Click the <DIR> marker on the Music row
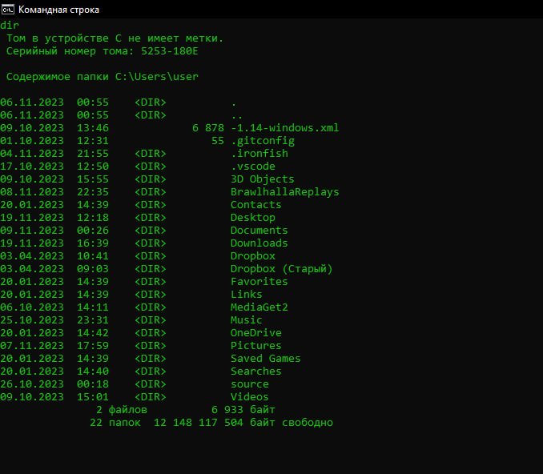The width and height of the screenshot is (543, 474). click(151, 320)
